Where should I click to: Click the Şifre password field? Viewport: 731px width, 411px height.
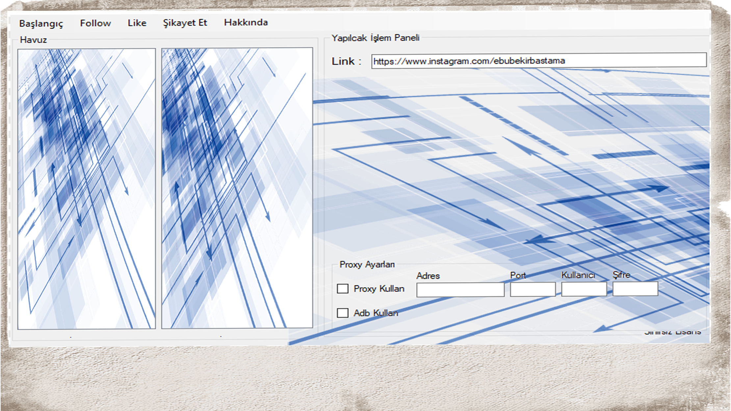point(635,289)
